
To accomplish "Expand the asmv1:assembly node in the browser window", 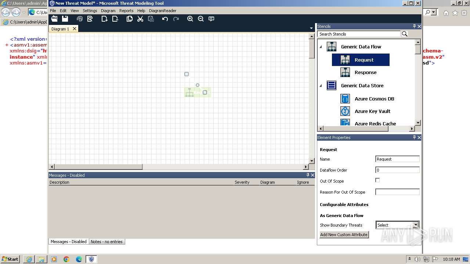I will tap(7, 45).
